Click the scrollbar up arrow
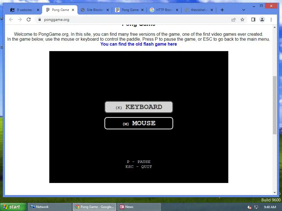Screen dimensions: 282x211 coord(275,27)
